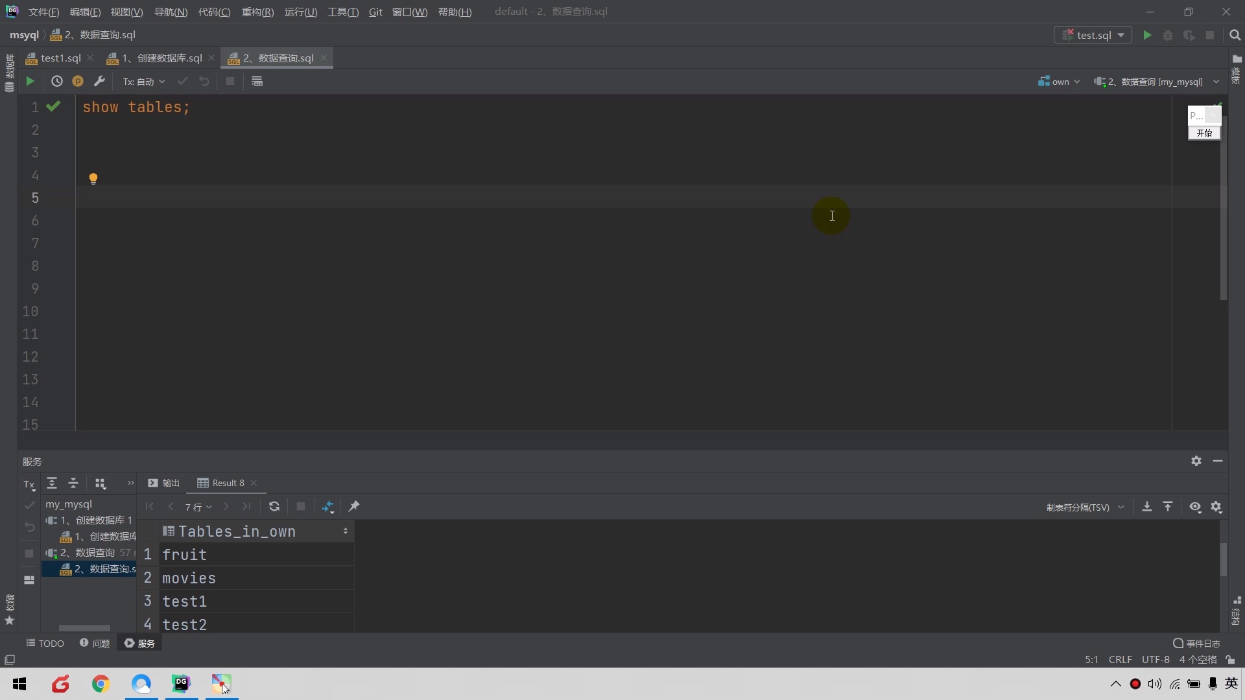This screenshot has width=1245, height=700.
Task: Open the Git menu
Action: point(375,12)
